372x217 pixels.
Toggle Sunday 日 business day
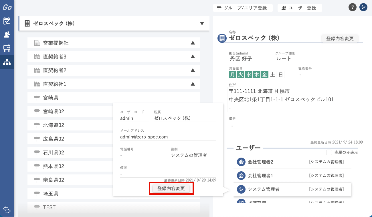pyautogui.click(x=281, y=75)
